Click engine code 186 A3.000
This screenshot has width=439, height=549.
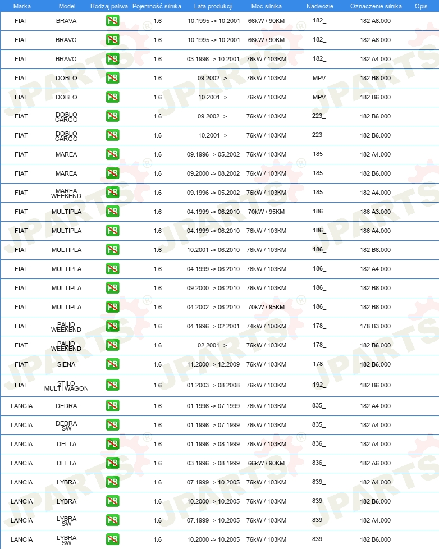coord(376,212)
